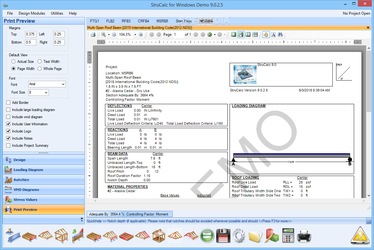Open the Utilities menu
Screen dimensions: 374x250
(57, 13)
